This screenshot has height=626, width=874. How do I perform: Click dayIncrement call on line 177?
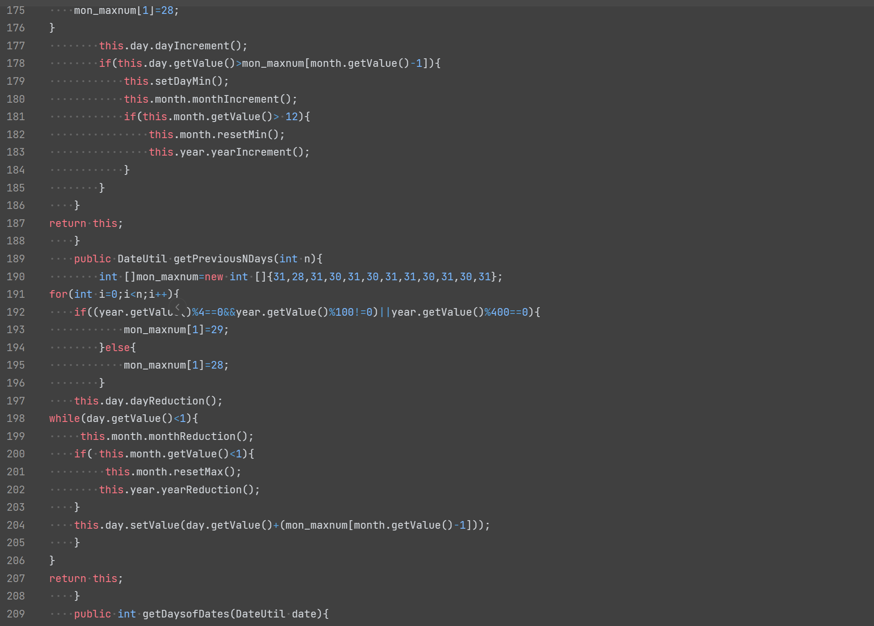(x=192, y=46)
